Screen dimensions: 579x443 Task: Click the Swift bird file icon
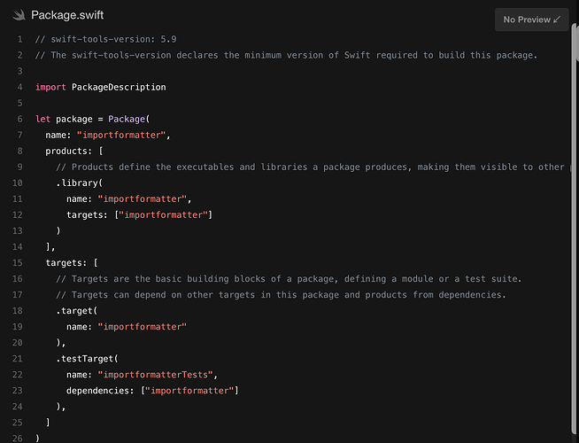click(19, 15)
